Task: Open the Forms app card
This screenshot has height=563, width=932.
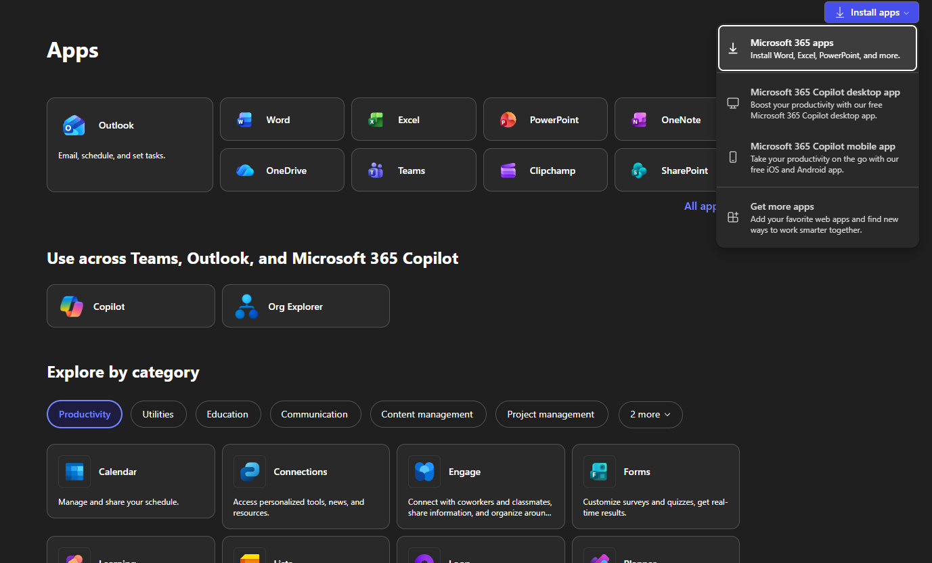Action: (x=654, y=486)
